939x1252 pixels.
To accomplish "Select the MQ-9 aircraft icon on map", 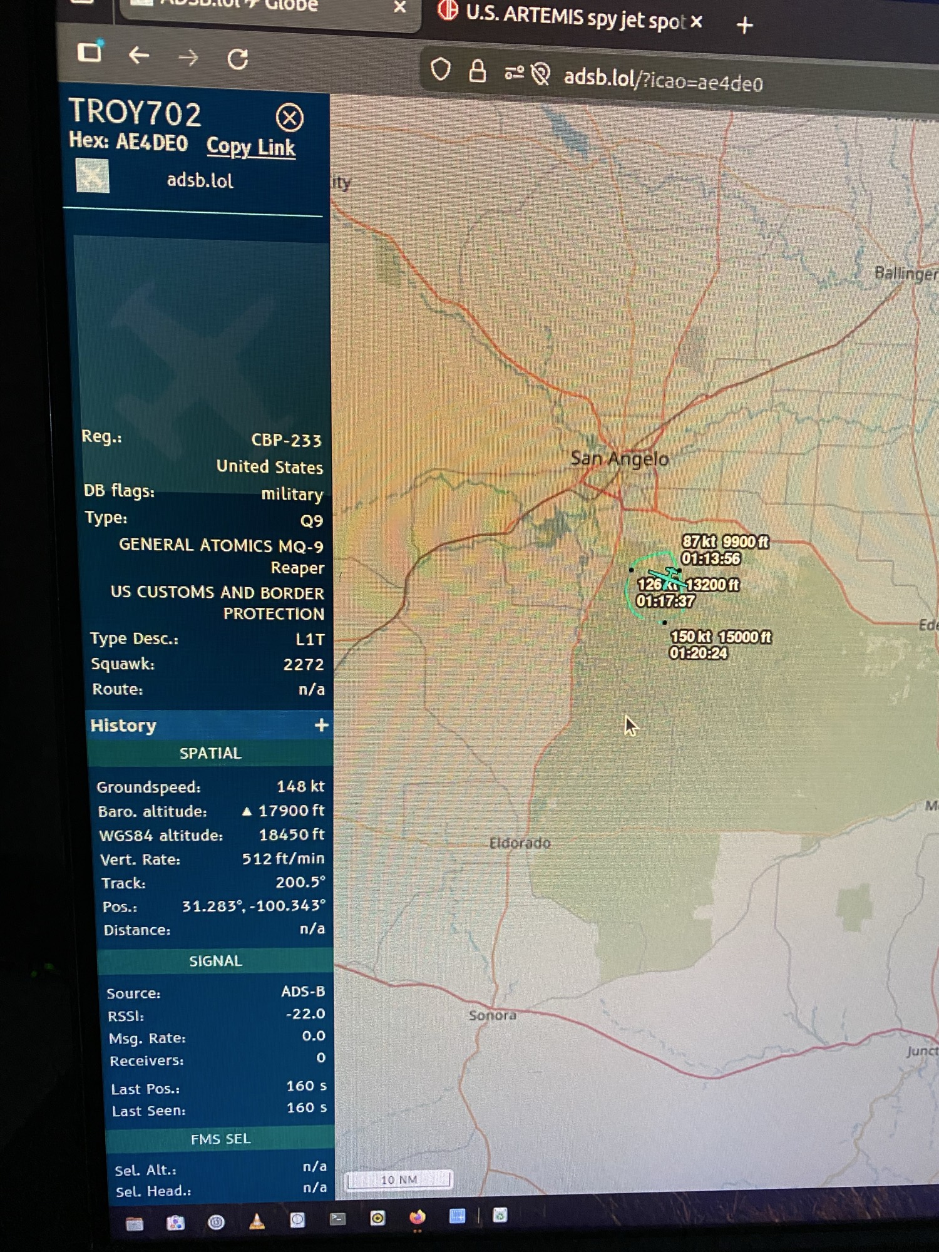I will tap(669, 576).
